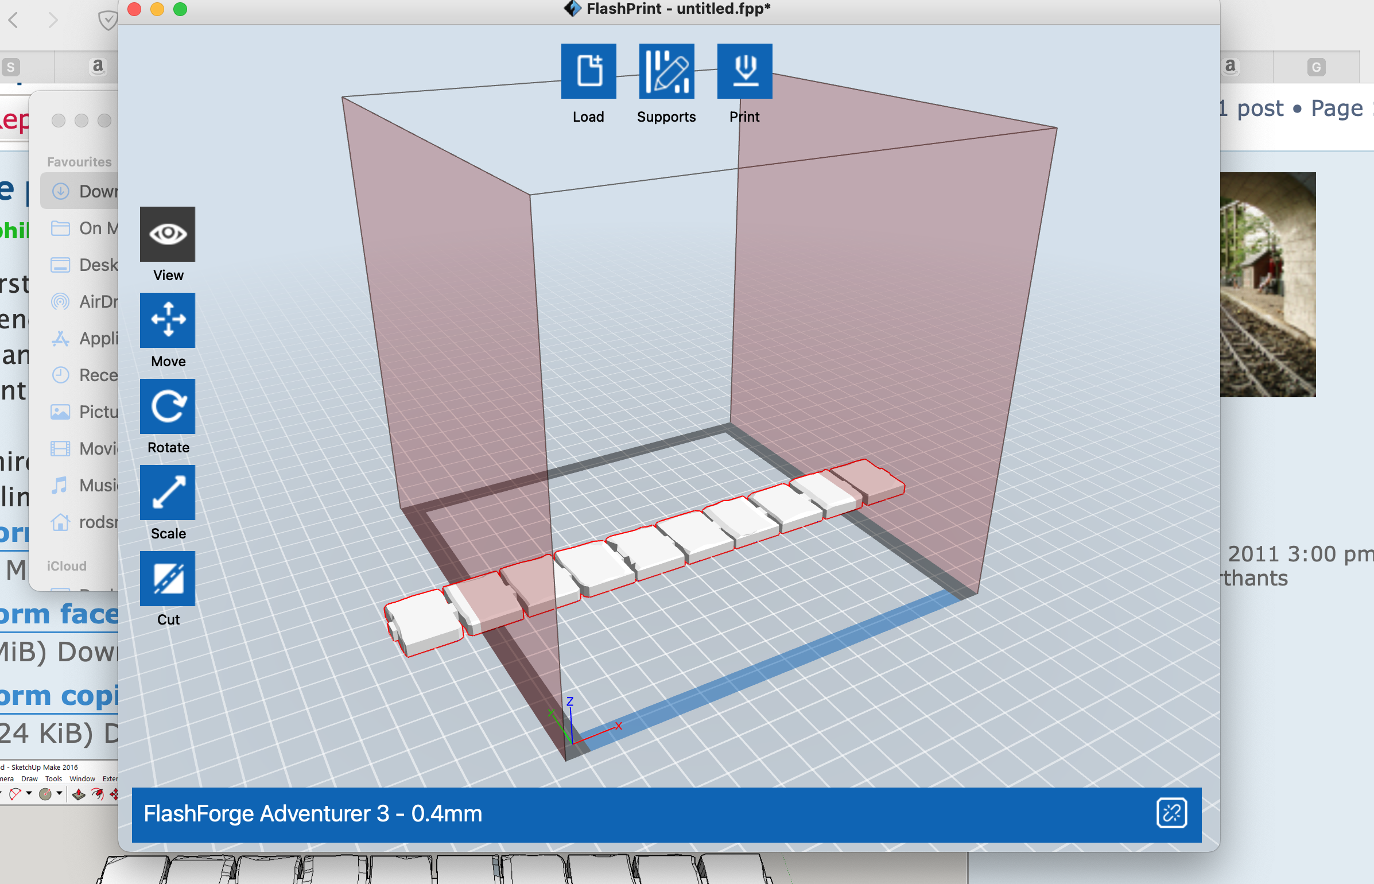This screenshot has width=1374, height=884.
Task: Open the SketchUp Draw menu
Action: click(x=29, y=779)
